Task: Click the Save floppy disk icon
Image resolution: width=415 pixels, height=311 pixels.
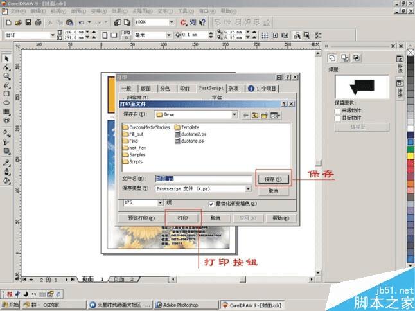Action: click(28, 22)
